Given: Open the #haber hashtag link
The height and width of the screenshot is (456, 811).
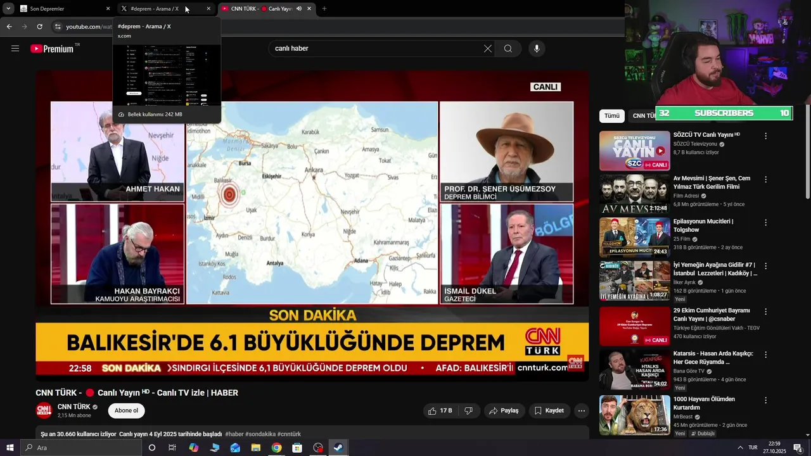Looking at the screenshot, I should click(234, 434).
